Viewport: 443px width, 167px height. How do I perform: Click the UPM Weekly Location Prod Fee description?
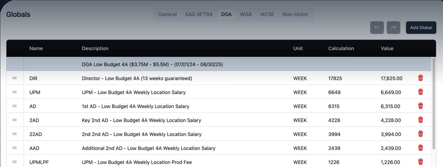coord(137,162)
